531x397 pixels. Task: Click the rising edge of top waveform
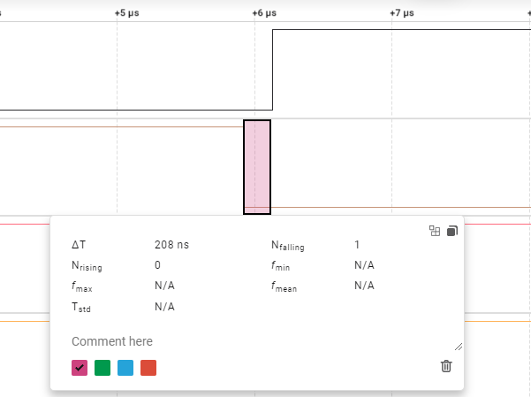point(273,71)
